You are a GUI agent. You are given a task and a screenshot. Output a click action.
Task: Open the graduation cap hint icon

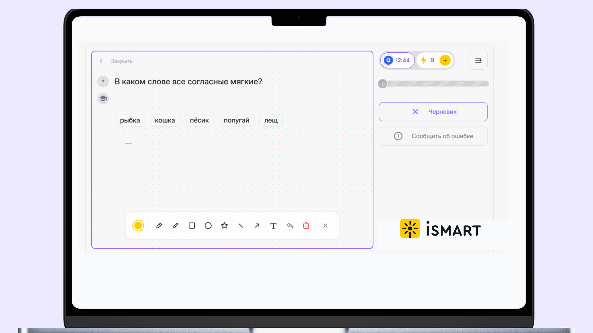coord(103,99)
